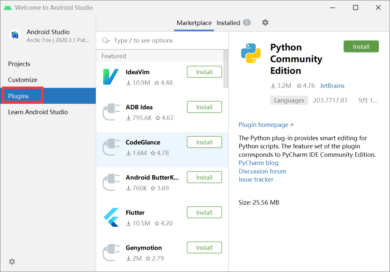Click the Python Community Edition title
The image size is (390, 272).
(296, 59)
